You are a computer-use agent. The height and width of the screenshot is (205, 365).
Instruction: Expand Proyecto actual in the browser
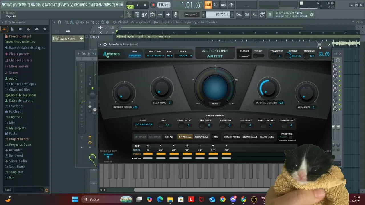(x=20, y=36)
